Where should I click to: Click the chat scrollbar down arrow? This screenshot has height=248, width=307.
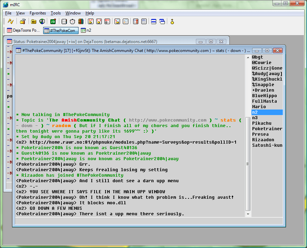248,214
